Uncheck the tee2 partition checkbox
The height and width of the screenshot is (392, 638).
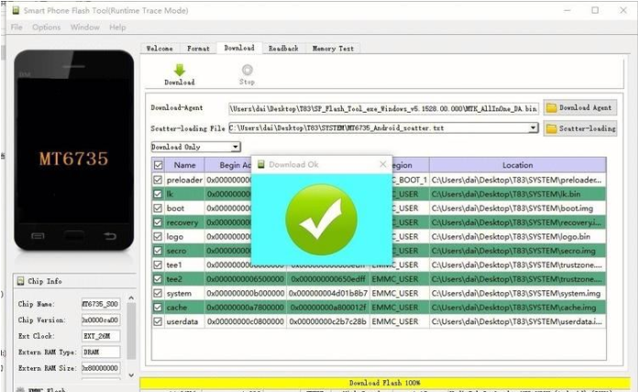(x=159, y=279)
